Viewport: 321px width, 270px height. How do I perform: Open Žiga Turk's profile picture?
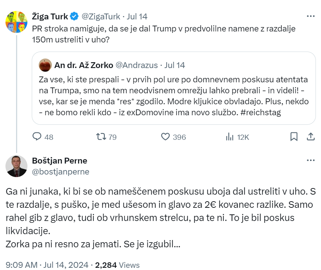pos(17,22)
